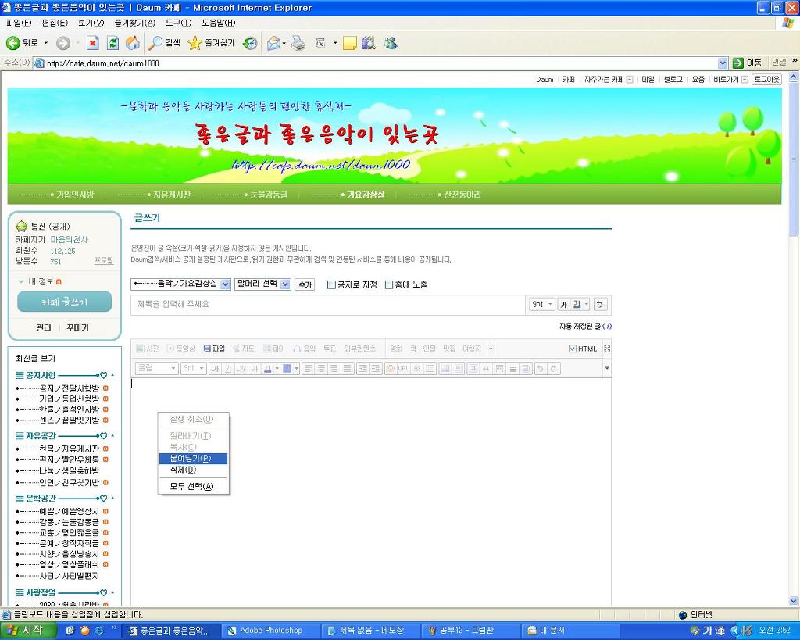The height and width of the screenshot is (640, 800).
Task: Open the Messenger people icon in toolbar
Action: coord(391,44)
